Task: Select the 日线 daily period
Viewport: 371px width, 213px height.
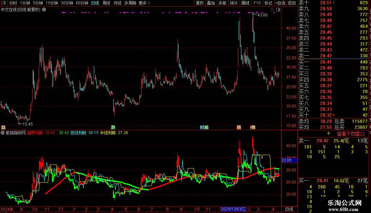Action: click(x=95, y=3)
